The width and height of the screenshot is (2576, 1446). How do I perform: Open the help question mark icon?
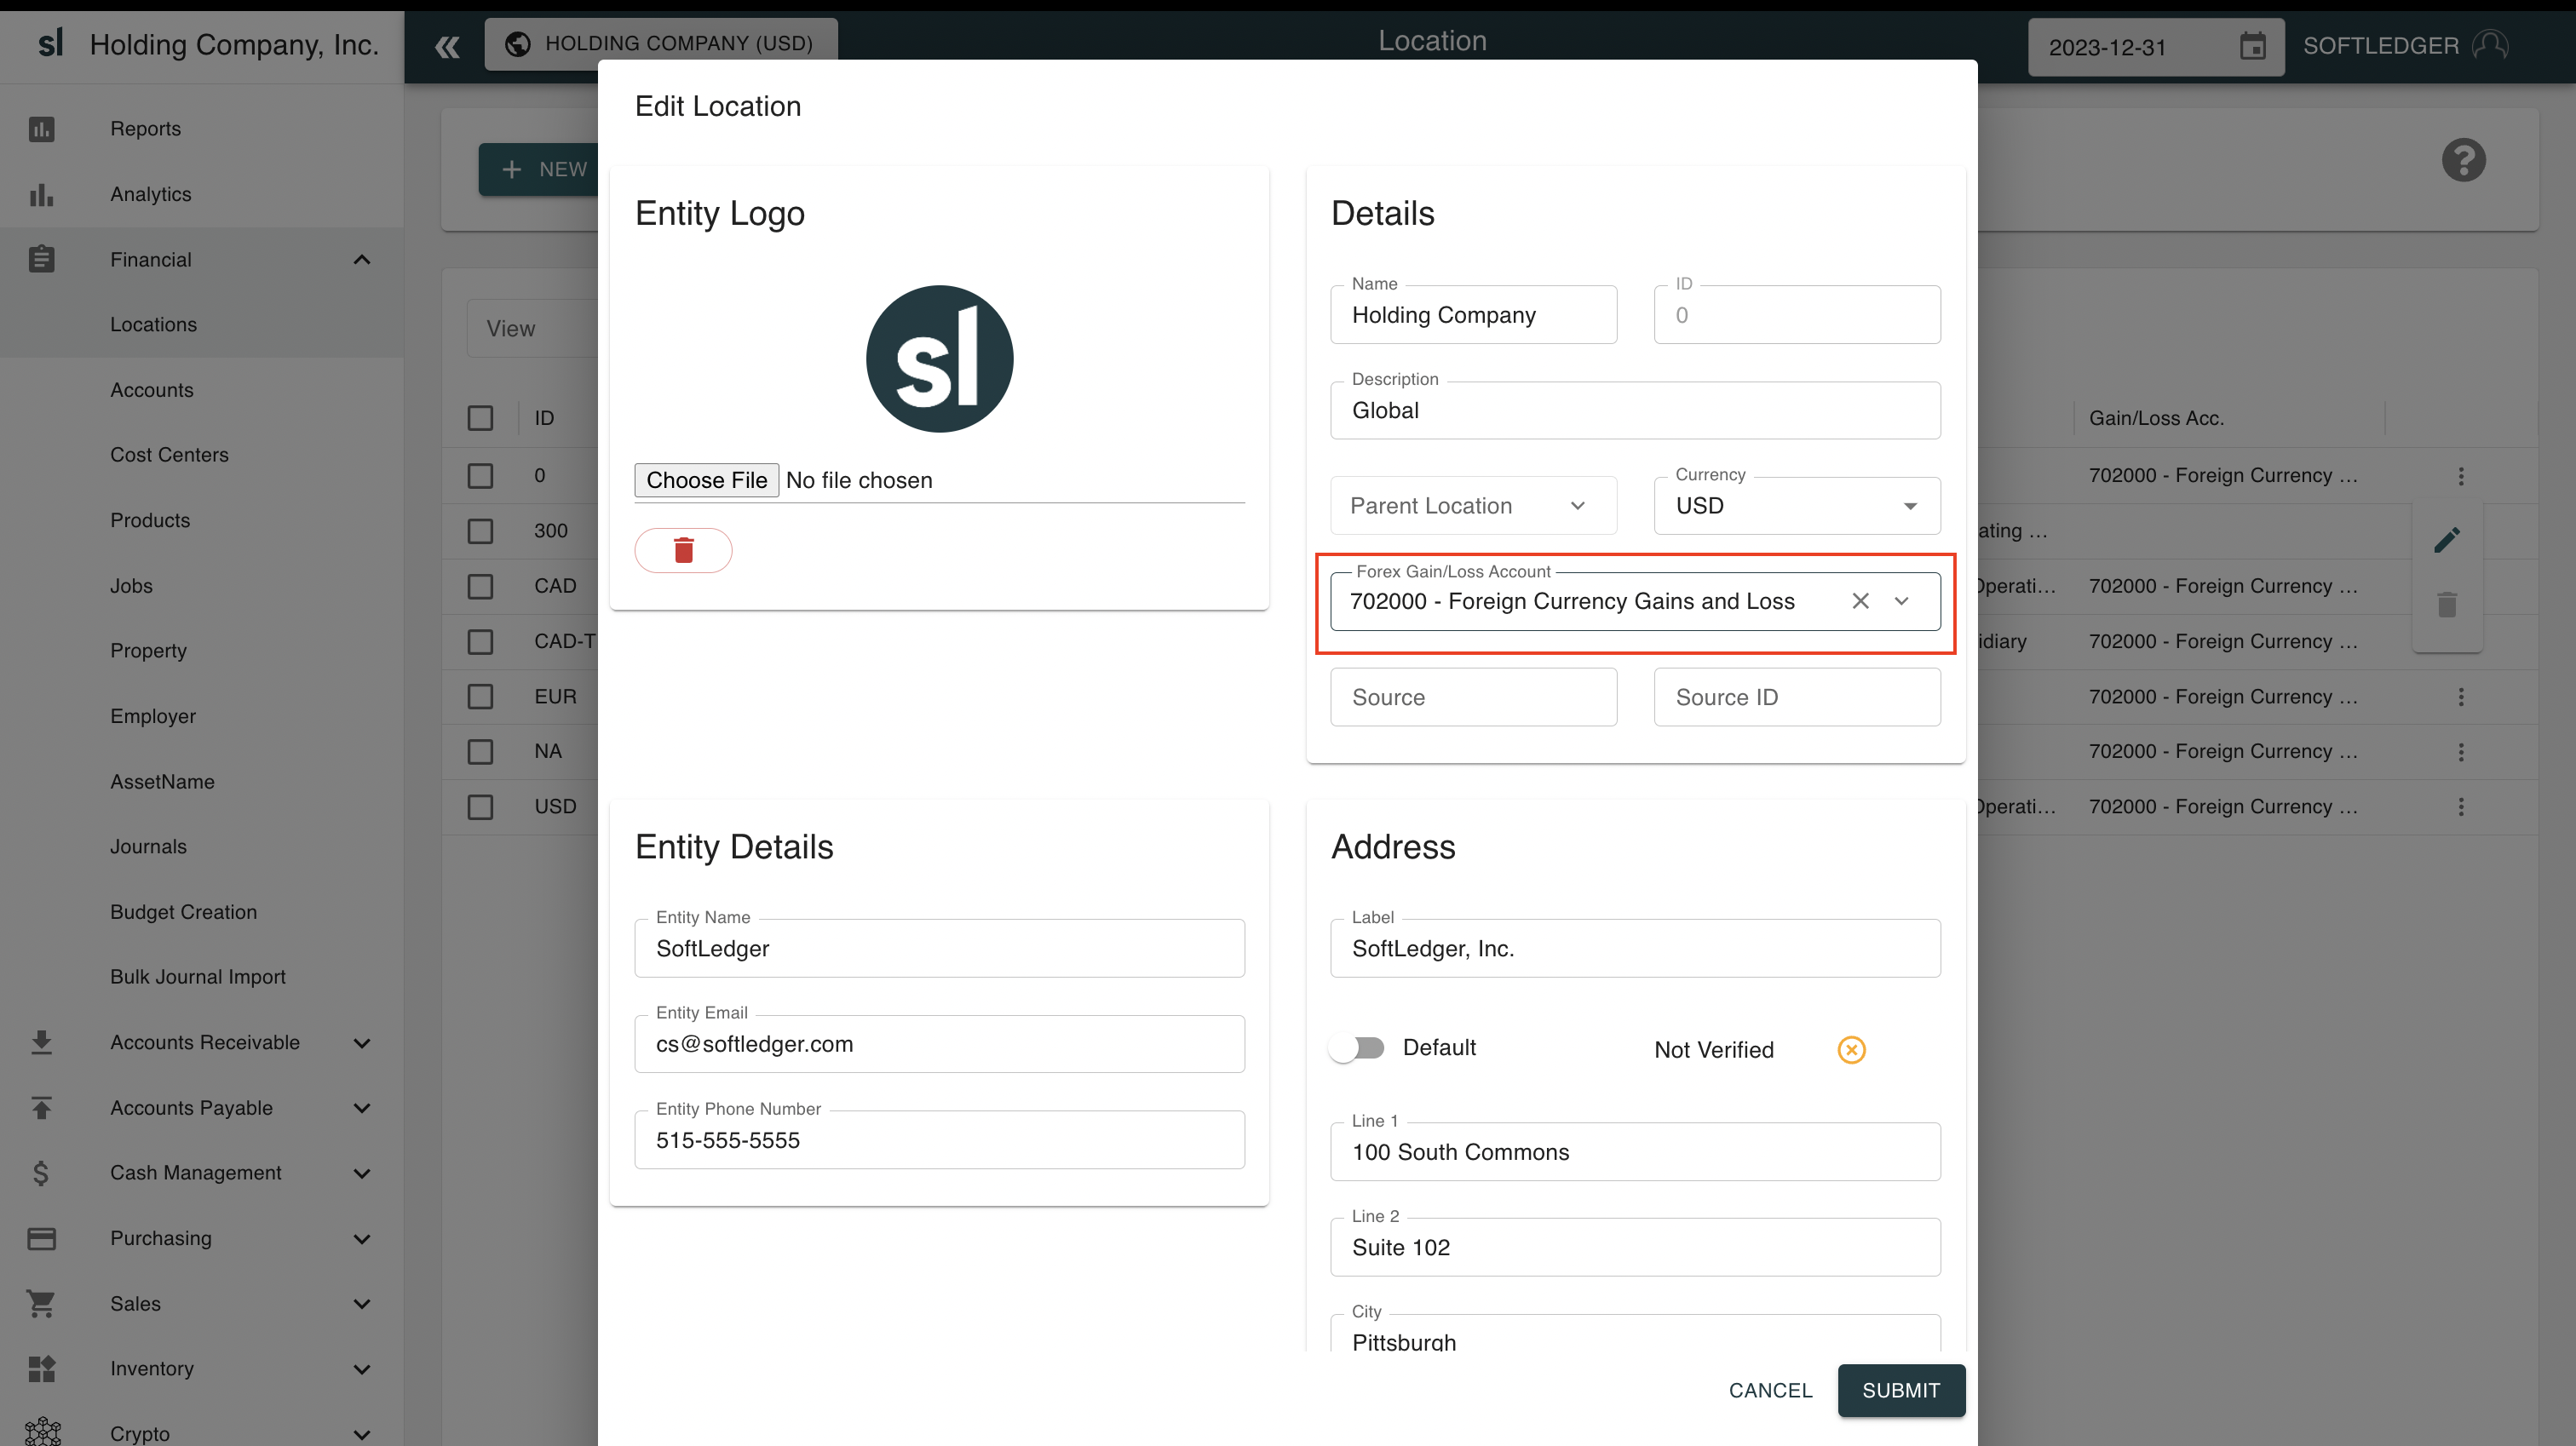coord(2463,160)
